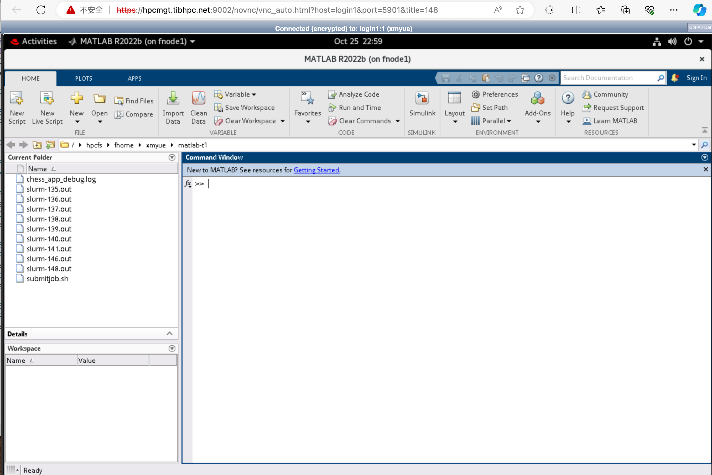Screen dimensions: 712x475
Task: Select hpcfs in the address path
Action: (94, 146)
